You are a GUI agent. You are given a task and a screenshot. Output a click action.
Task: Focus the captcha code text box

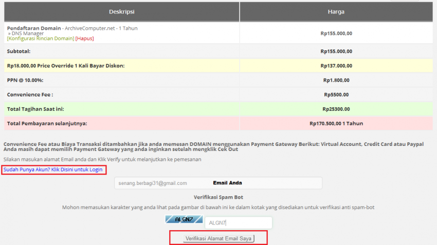pos(238,223)
